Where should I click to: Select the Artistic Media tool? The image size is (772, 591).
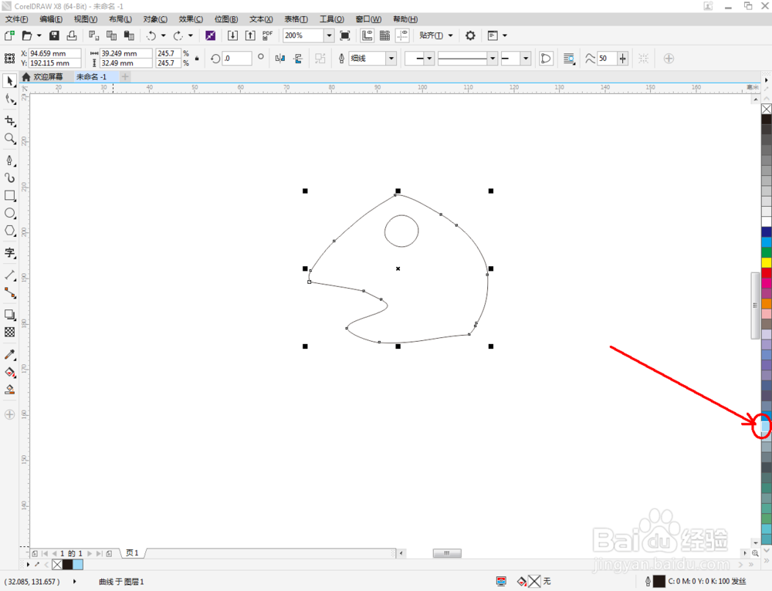tap(9, 177)
